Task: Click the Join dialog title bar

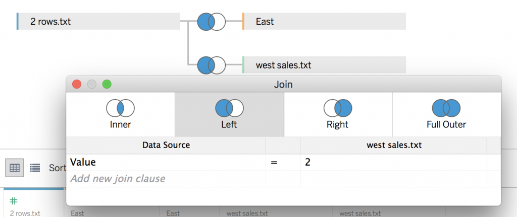Action: (283, 85)
